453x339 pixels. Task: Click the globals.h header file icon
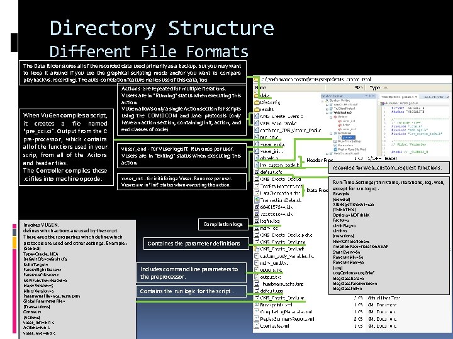click(x=256, y=158)
